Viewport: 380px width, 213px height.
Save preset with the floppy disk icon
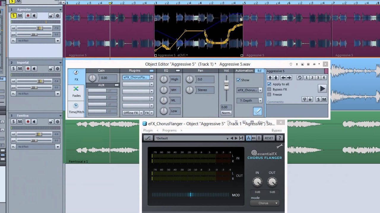pos(241,138)
